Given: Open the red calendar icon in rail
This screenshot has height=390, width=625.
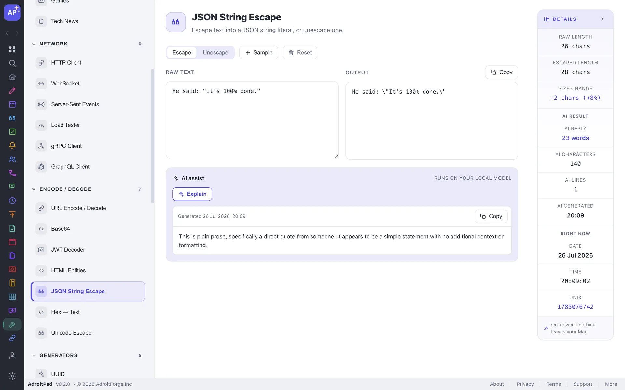Looking at the screenshot, I should tap(12, 242).
